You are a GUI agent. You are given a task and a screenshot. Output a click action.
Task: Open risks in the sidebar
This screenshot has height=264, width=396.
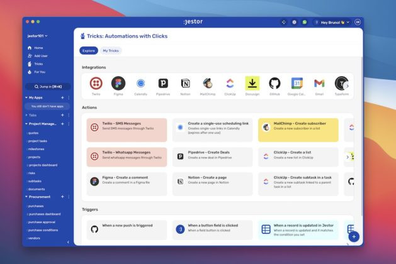(x=31, y=173)
